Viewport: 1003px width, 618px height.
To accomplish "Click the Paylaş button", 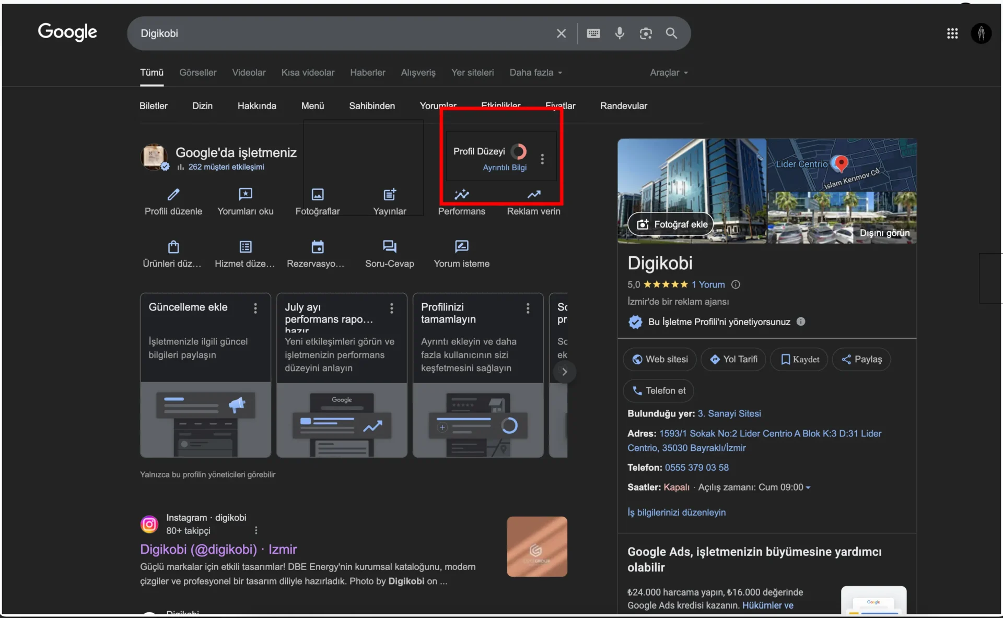I will (861, 359).
